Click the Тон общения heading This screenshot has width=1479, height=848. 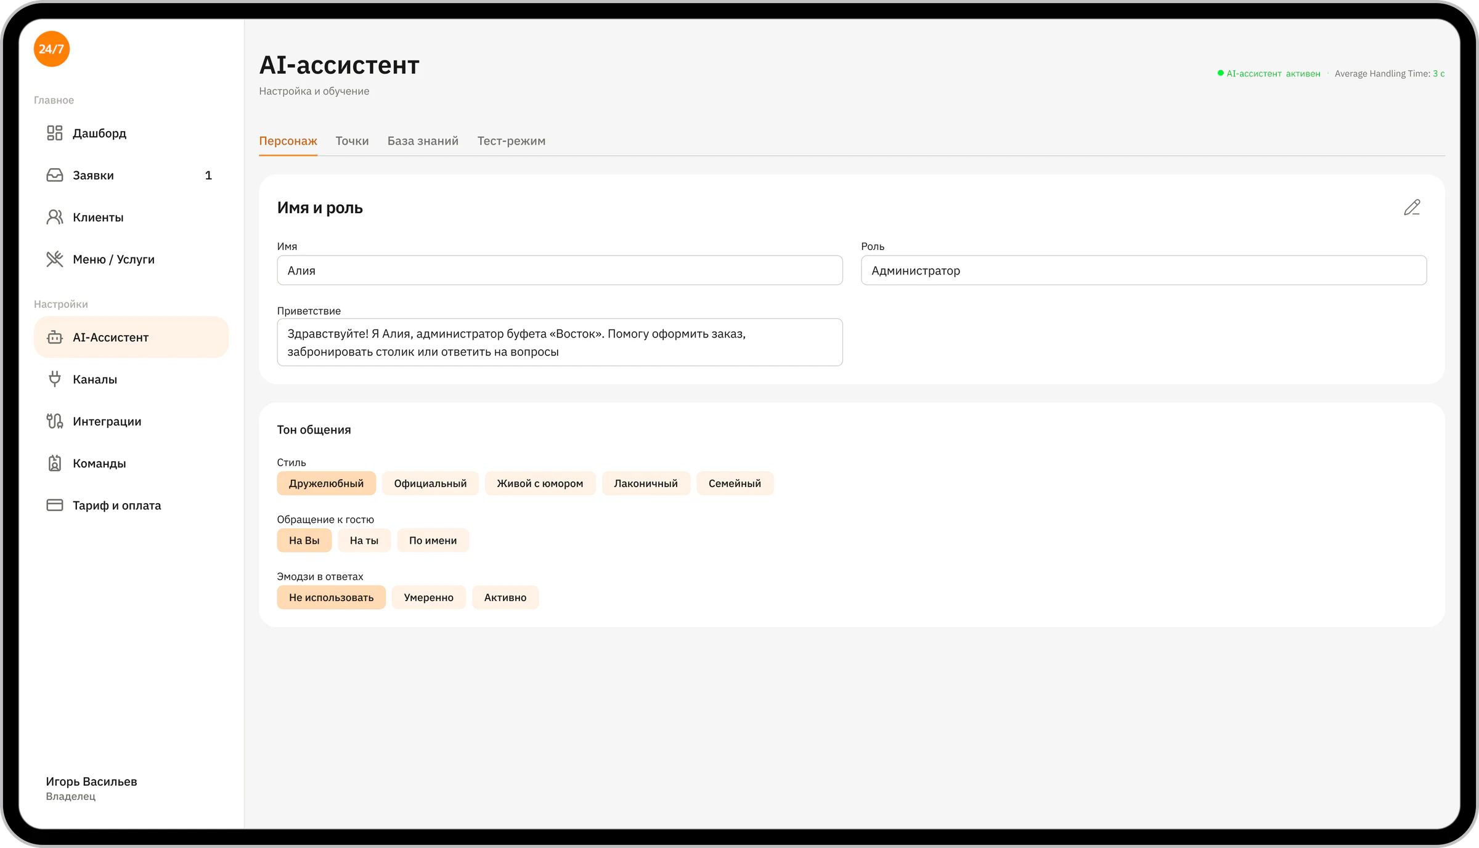pos(314,430)
